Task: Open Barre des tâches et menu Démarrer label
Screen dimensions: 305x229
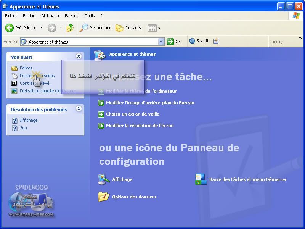Action: (x=248, y=179)
